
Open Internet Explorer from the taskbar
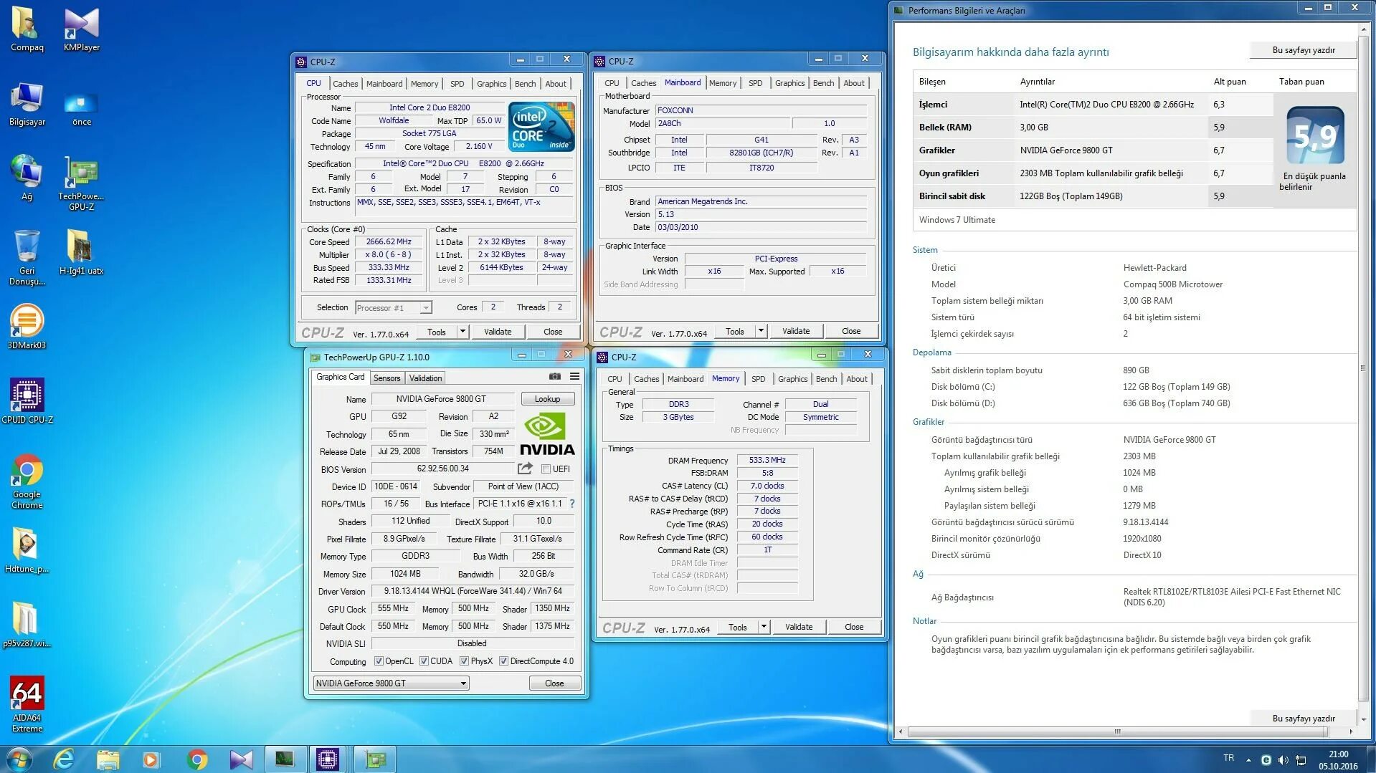[x=64, y=759]
